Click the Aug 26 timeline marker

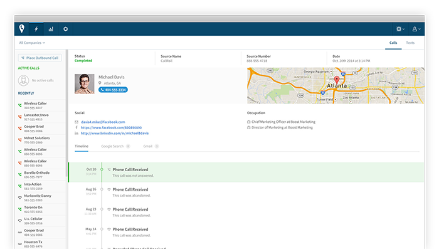102,189
